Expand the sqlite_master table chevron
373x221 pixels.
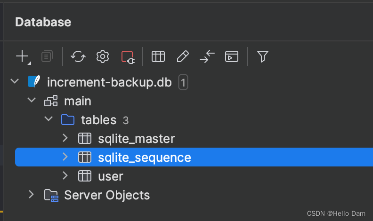pos(65,138)
